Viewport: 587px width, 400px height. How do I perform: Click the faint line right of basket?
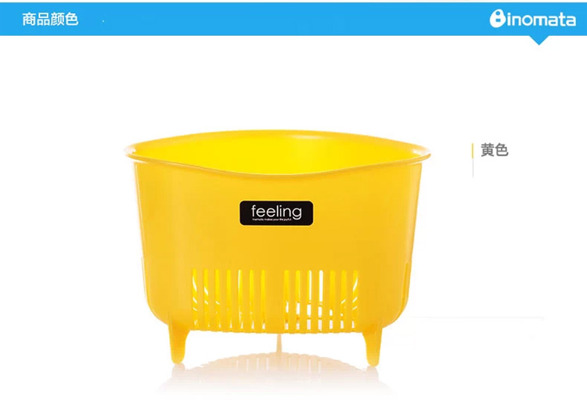475,319
